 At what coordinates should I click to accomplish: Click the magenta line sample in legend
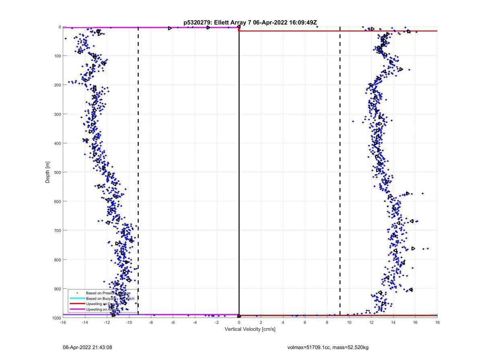pyautogui.click(x=77, y=310)
